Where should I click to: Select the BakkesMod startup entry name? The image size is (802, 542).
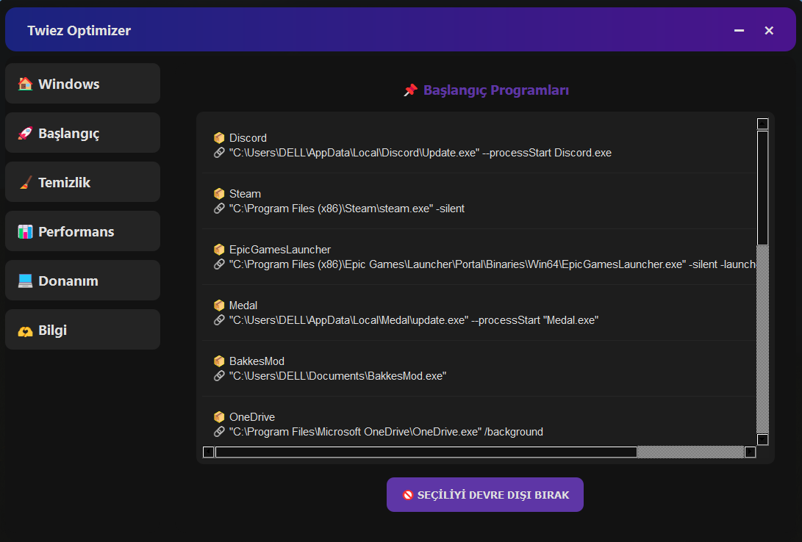point(257,361)
